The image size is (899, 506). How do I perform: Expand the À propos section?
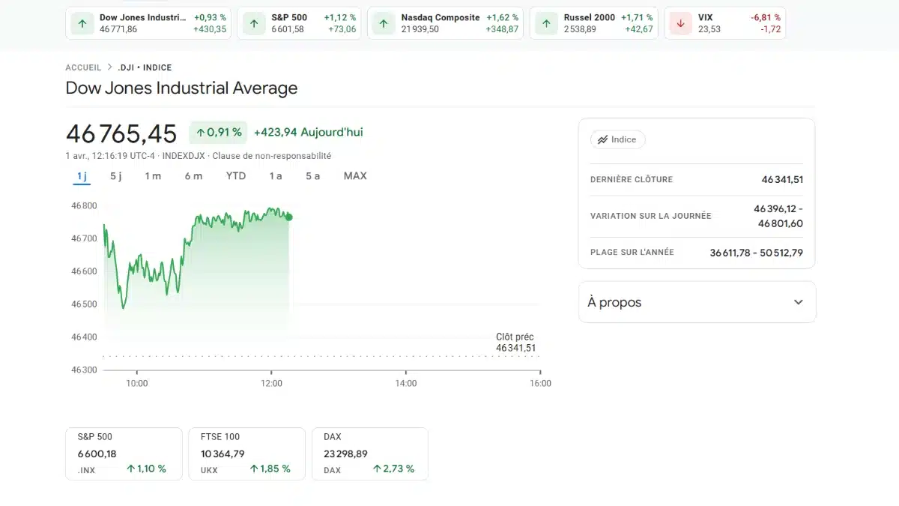(797, 301)
